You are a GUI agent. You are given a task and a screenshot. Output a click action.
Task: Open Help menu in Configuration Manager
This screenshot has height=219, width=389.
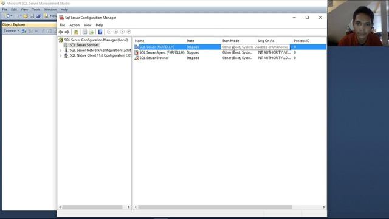click(x=99, y=25)
